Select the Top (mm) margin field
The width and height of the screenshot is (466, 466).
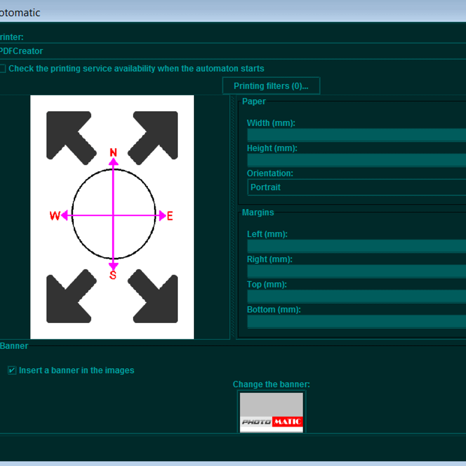356,296
